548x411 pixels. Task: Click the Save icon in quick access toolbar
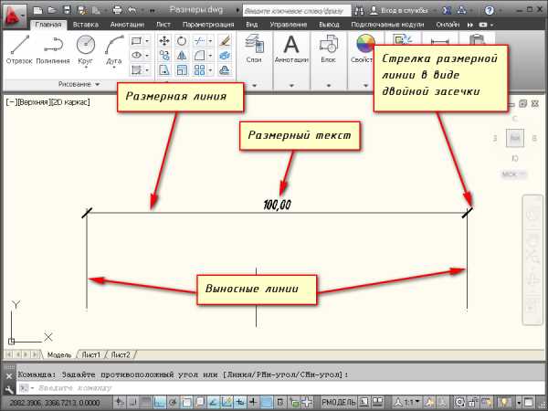67,10
